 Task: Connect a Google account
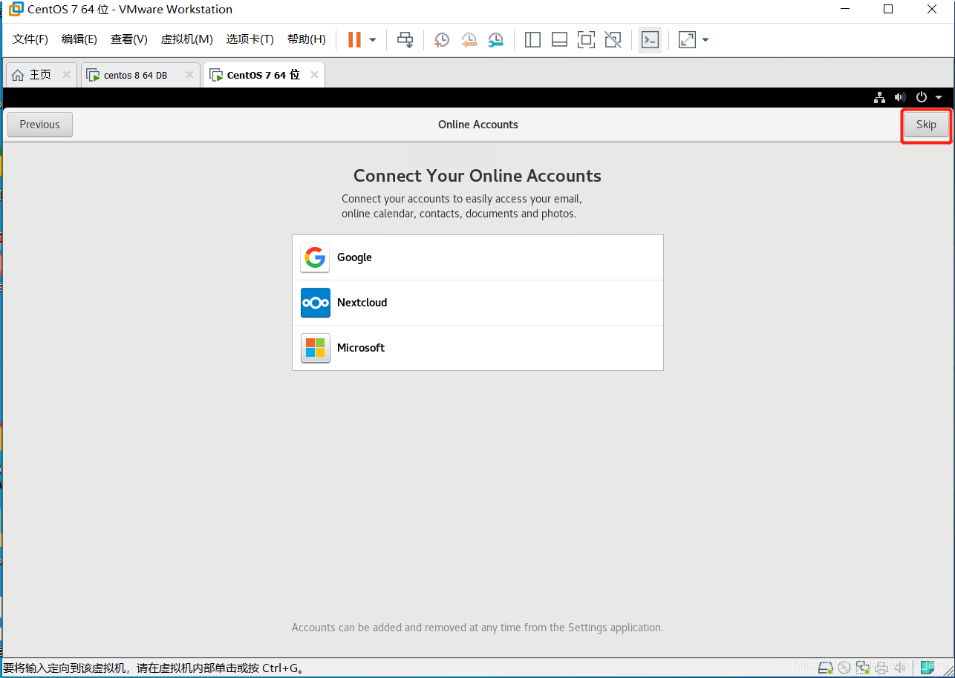(477, 257)
